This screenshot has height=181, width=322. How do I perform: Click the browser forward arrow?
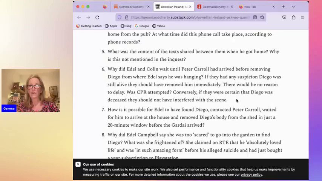pyautogui.click(x=88, y=17)
